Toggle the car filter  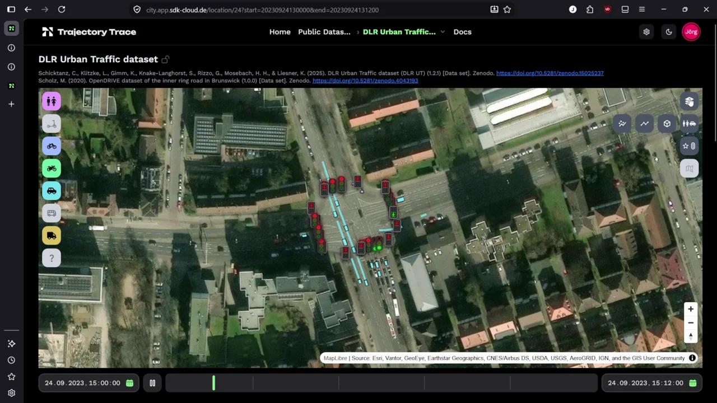pos(52,191)
